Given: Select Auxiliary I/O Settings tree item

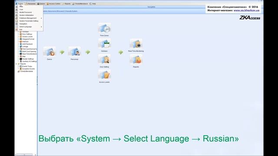Looking at the screenshot, I should (x=30, y=62).
